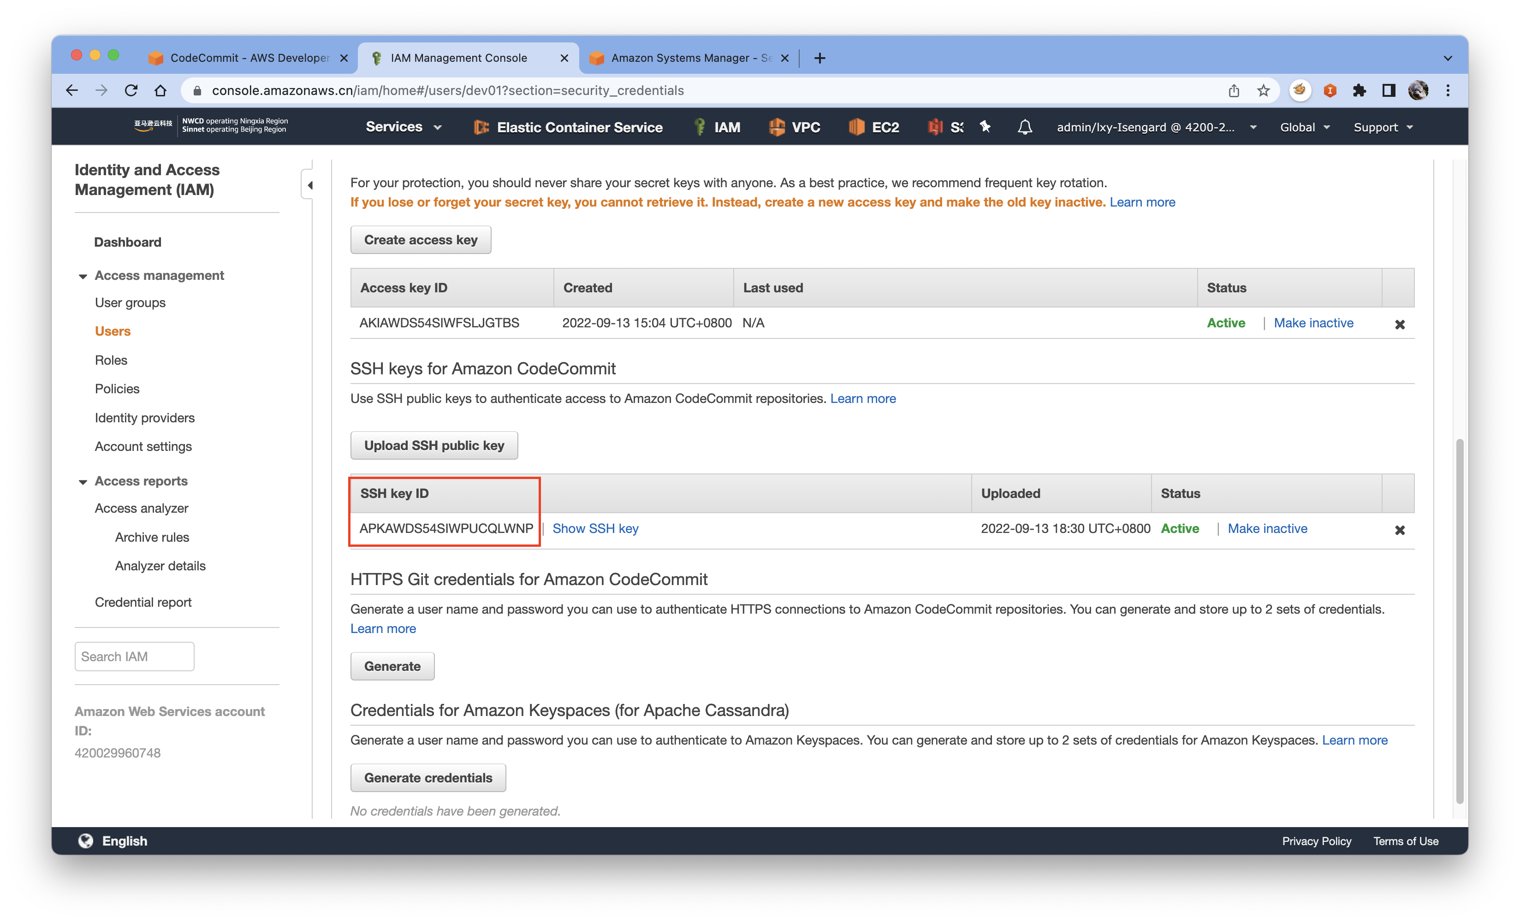Open Users in IAM sidebar

coord(113,331)
